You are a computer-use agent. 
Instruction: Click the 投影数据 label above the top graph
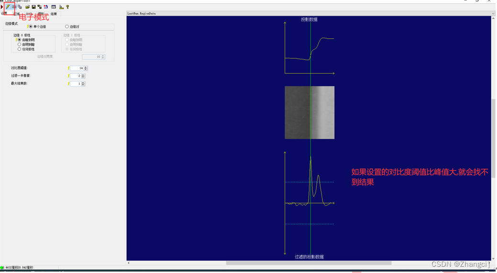tap(309, 19)
